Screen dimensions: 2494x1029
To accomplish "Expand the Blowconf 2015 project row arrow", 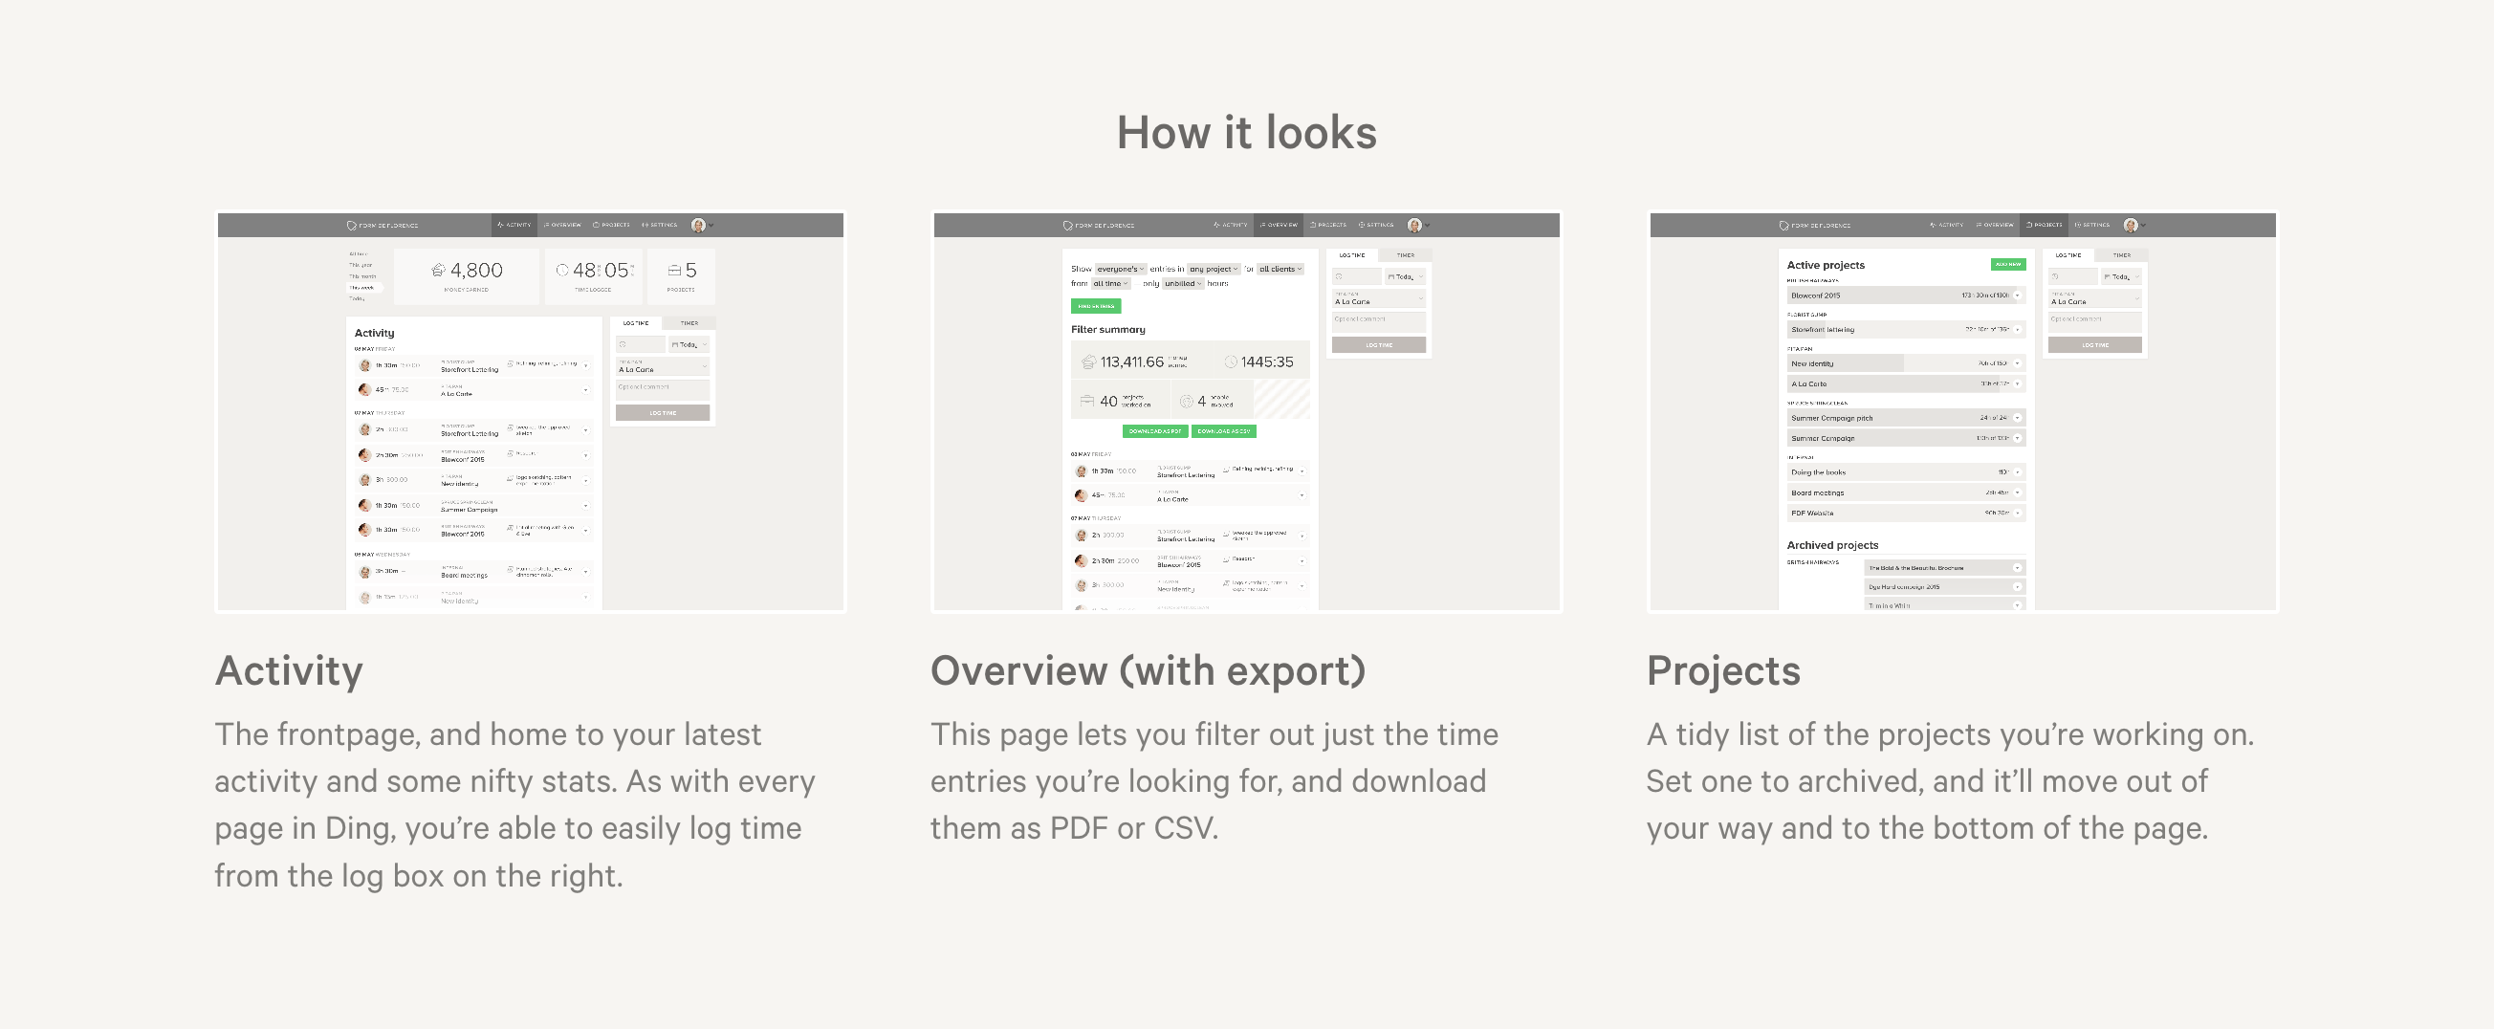I will pyautogui.click(x=2018, y=296).
